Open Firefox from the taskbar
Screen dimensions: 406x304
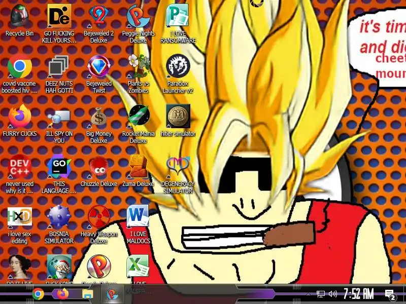62,294
